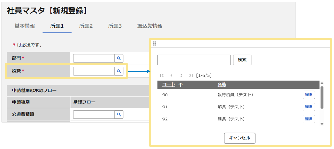The height and width of the screenshot is (149, 334).
Task: Click code cell 90
Action: [x=165, y=95]
